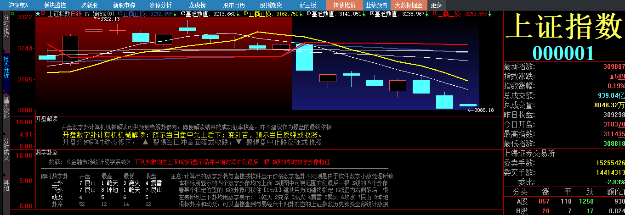Click the 转向Q(0) indicator label
625x215 pixels.
[x=103, y=14]
